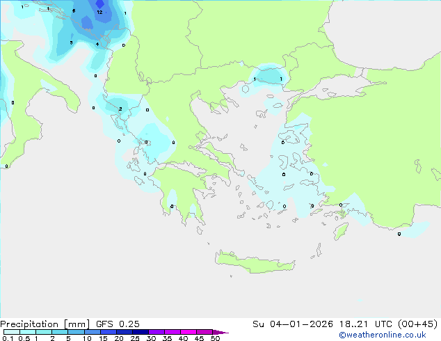
Task: Click the '(00+45)' forecast offset text
Action: tap(418, 324)
